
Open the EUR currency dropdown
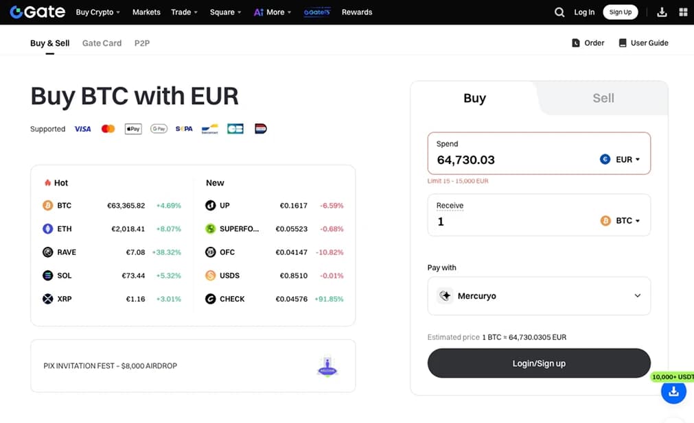click(x=620, y=160)
